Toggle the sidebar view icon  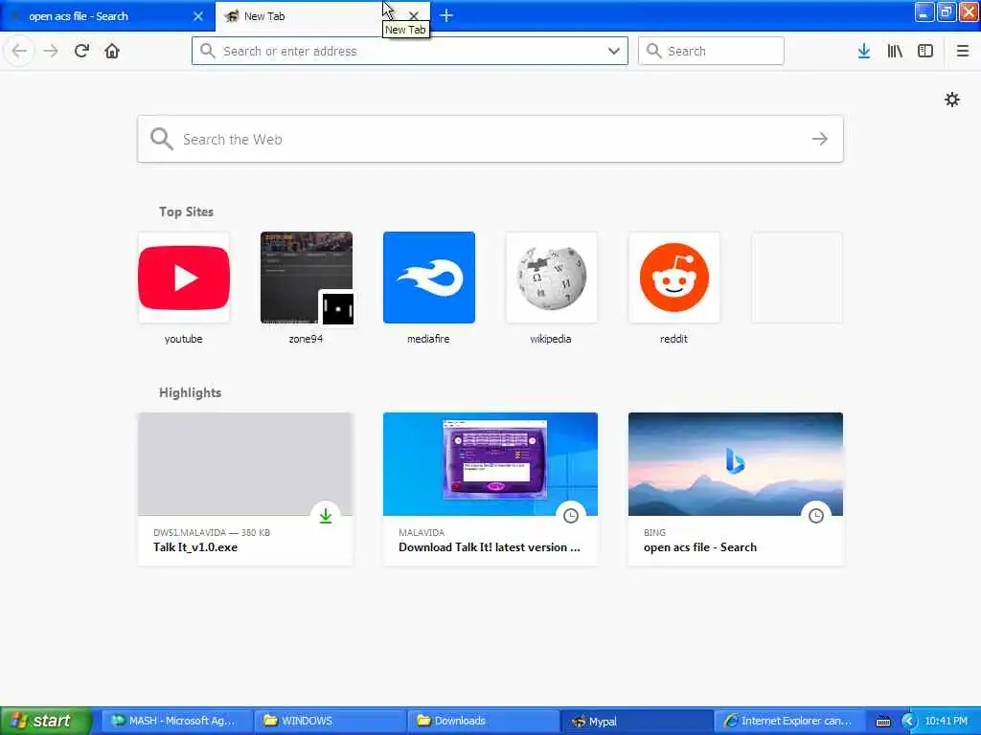coord(925,51)
